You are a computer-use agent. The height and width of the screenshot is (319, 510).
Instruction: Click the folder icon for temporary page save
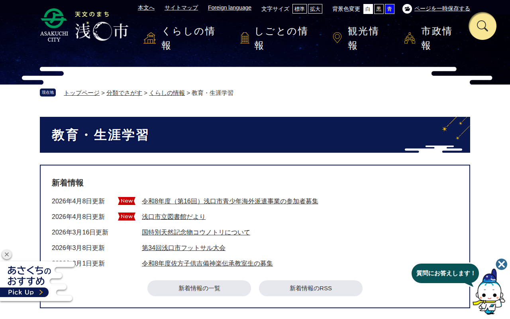407,9
